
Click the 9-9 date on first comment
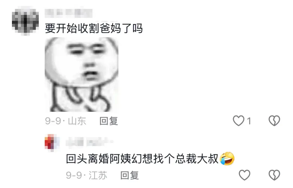(53, 121)
